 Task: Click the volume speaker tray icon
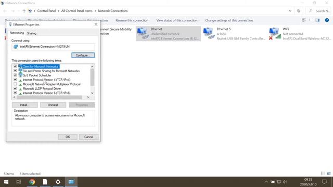point(285,182)
